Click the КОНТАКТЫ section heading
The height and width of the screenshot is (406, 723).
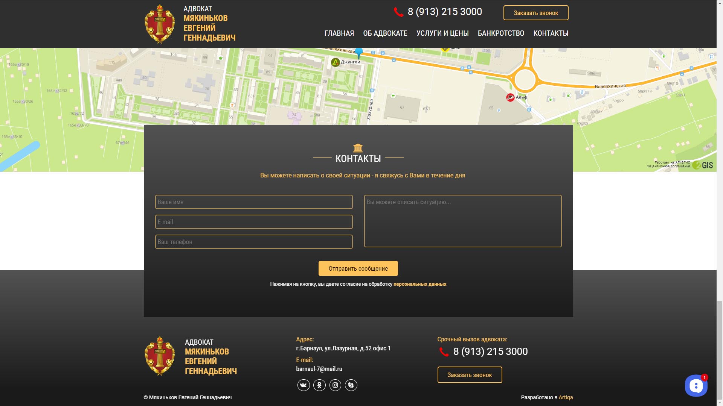tap(358, 159)
